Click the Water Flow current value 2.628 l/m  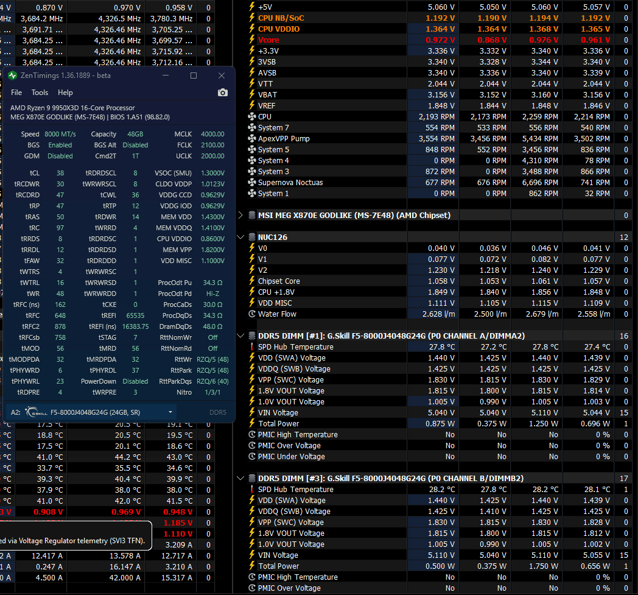coord(438,314)
